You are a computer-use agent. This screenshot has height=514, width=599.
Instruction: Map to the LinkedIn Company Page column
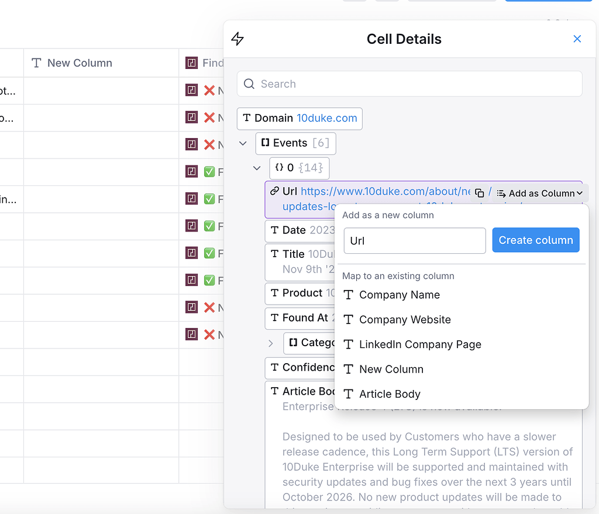[x=420, y=344]
